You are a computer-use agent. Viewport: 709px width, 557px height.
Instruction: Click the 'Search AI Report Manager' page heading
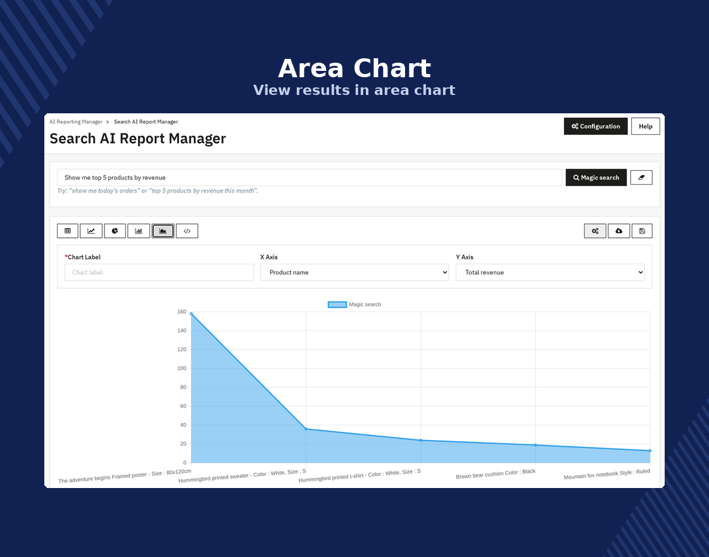coord(137,139)
